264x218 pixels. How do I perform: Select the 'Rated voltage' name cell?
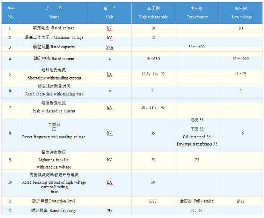54,28
